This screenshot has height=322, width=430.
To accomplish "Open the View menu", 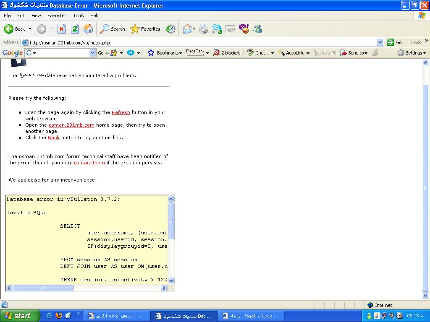I will (36, 16).
